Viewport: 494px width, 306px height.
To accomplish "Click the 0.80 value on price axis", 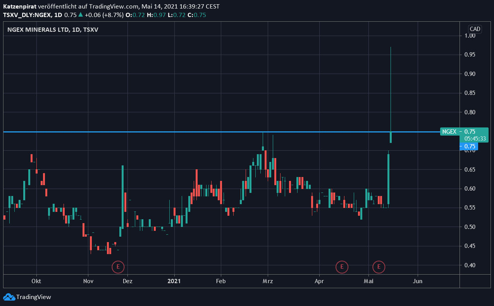I will coord(470,112).
